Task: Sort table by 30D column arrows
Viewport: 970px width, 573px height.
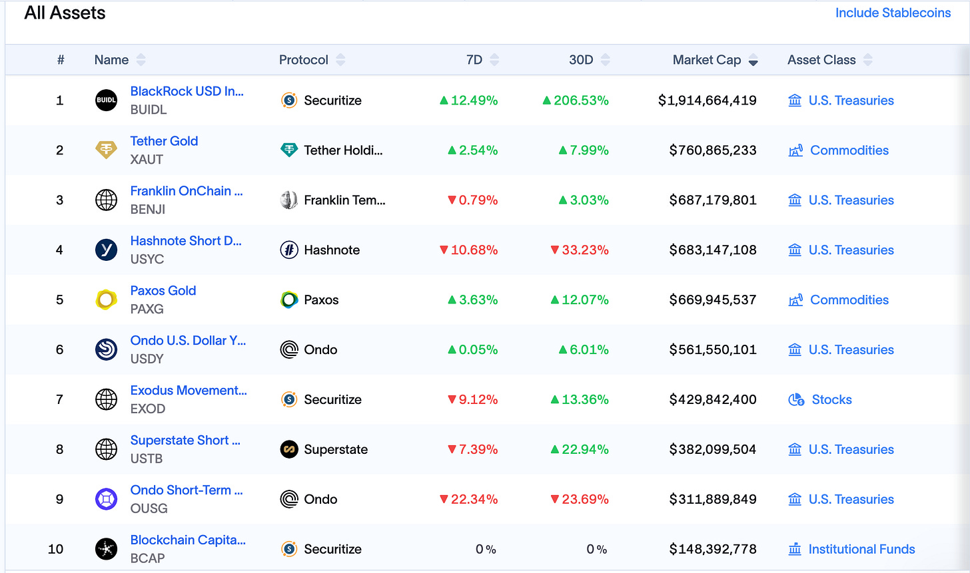Action: [605, 60]
